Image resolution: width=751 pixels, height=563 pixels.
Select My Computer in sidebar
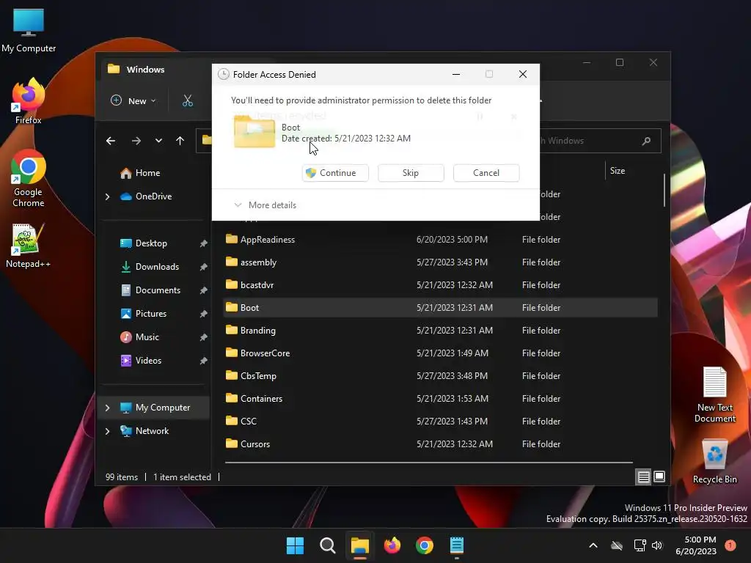(155, 408)
